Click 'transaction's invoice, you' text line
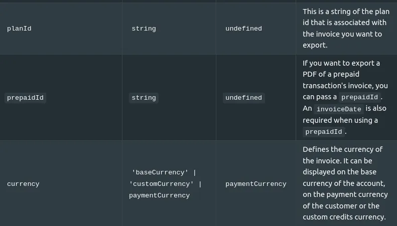The image size is (397, 226). (345, 86)
